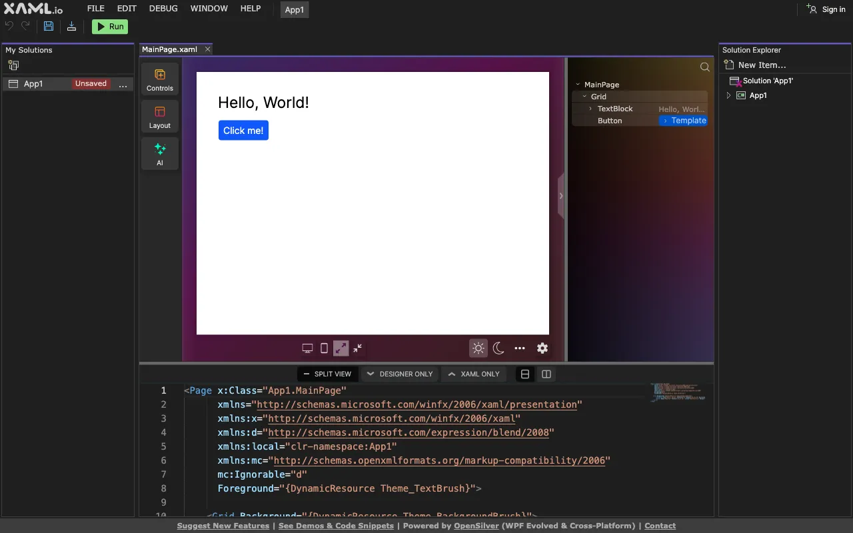Open the App1 more options ellipsis
853x533 pixels.
click(123, 85)
